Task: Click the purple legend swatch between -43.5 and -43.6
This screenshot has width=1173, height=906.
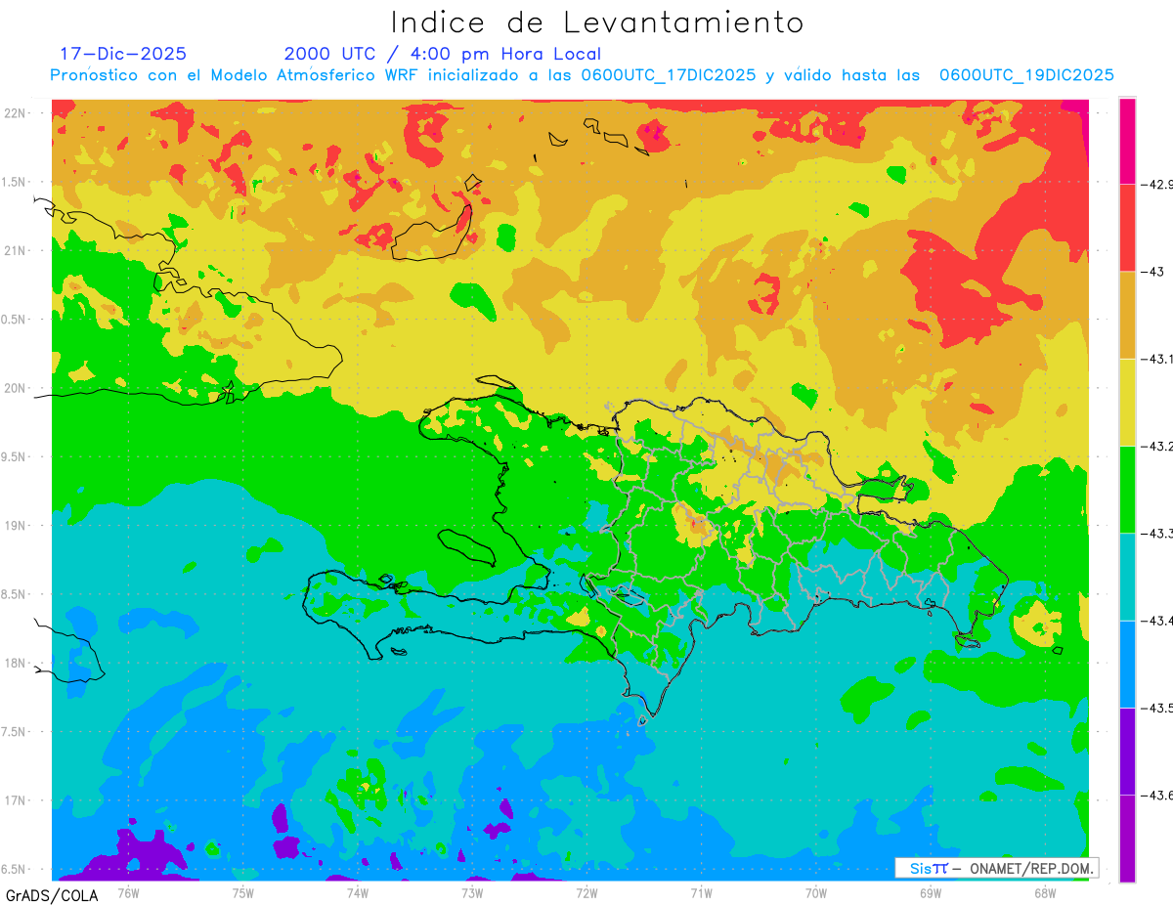Action: (1127, 751)
